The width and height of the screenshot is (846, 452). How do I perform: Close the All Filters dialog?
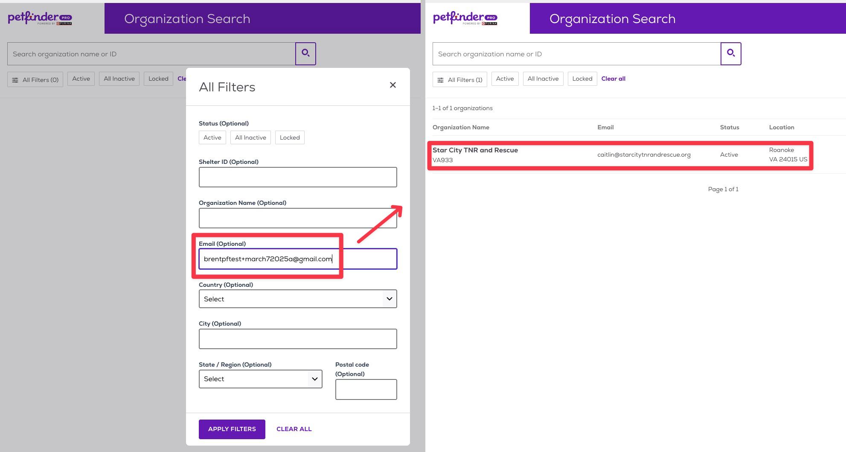[392, 85]
